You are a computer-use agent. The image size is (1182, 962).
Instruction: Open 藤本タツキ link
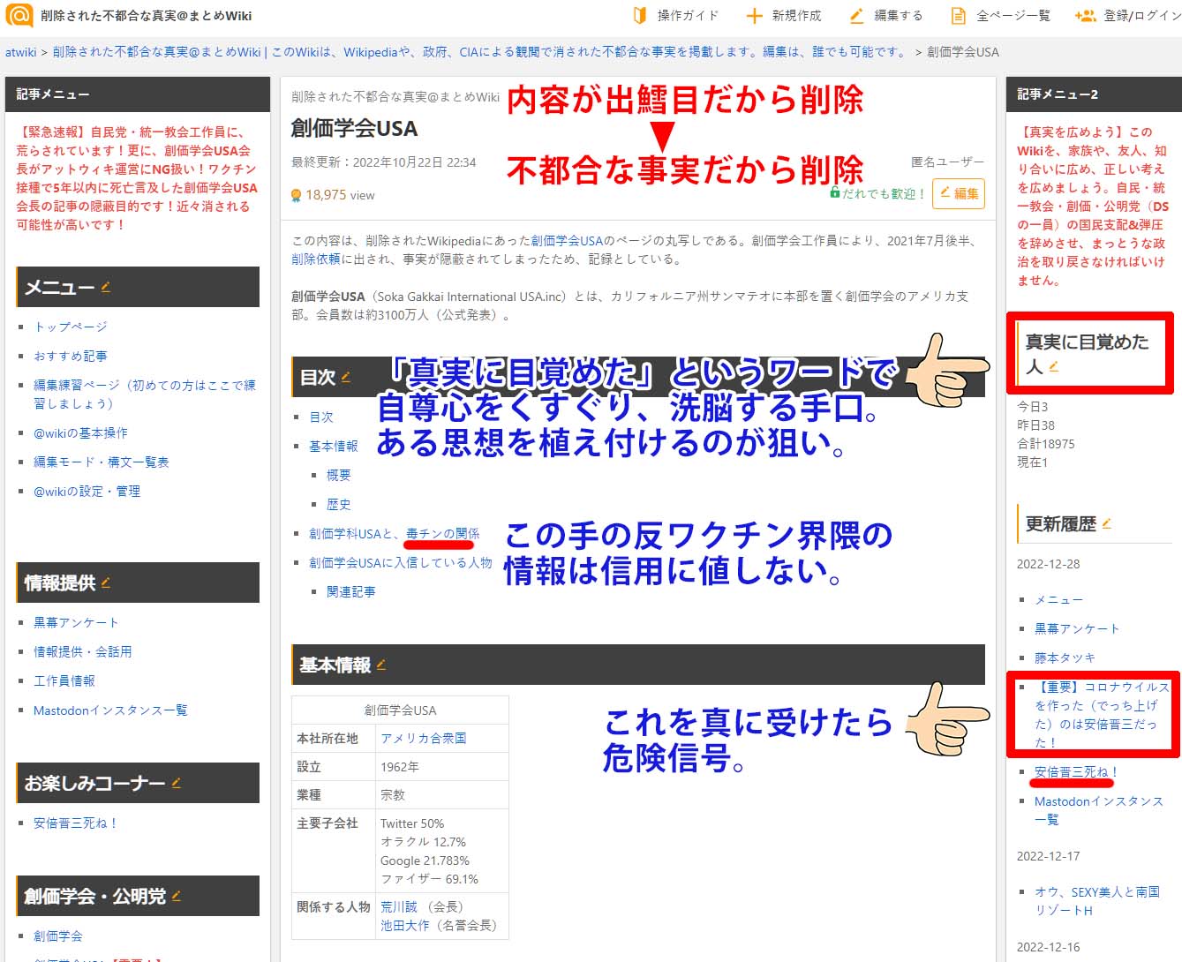click(1065, 658)
